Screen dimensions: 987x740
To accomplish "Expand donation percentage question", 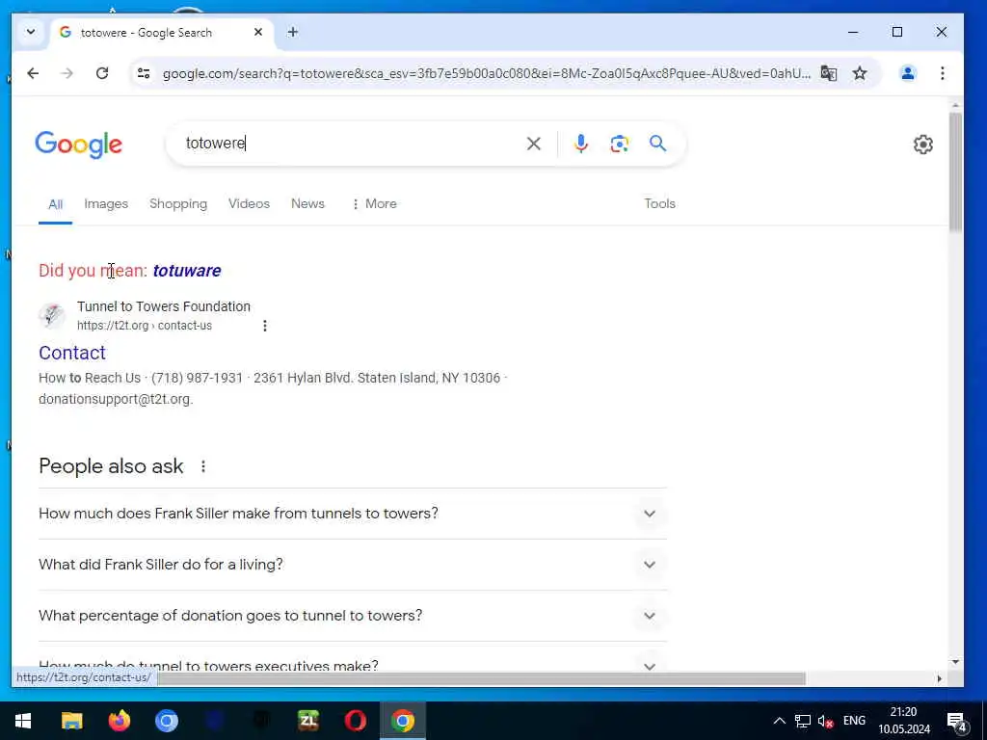I will coord(353,616).
